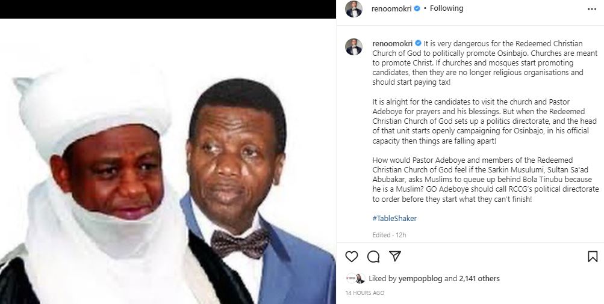
Task: Open yempopblog's profile from likes
Action: tap(421, 278)
